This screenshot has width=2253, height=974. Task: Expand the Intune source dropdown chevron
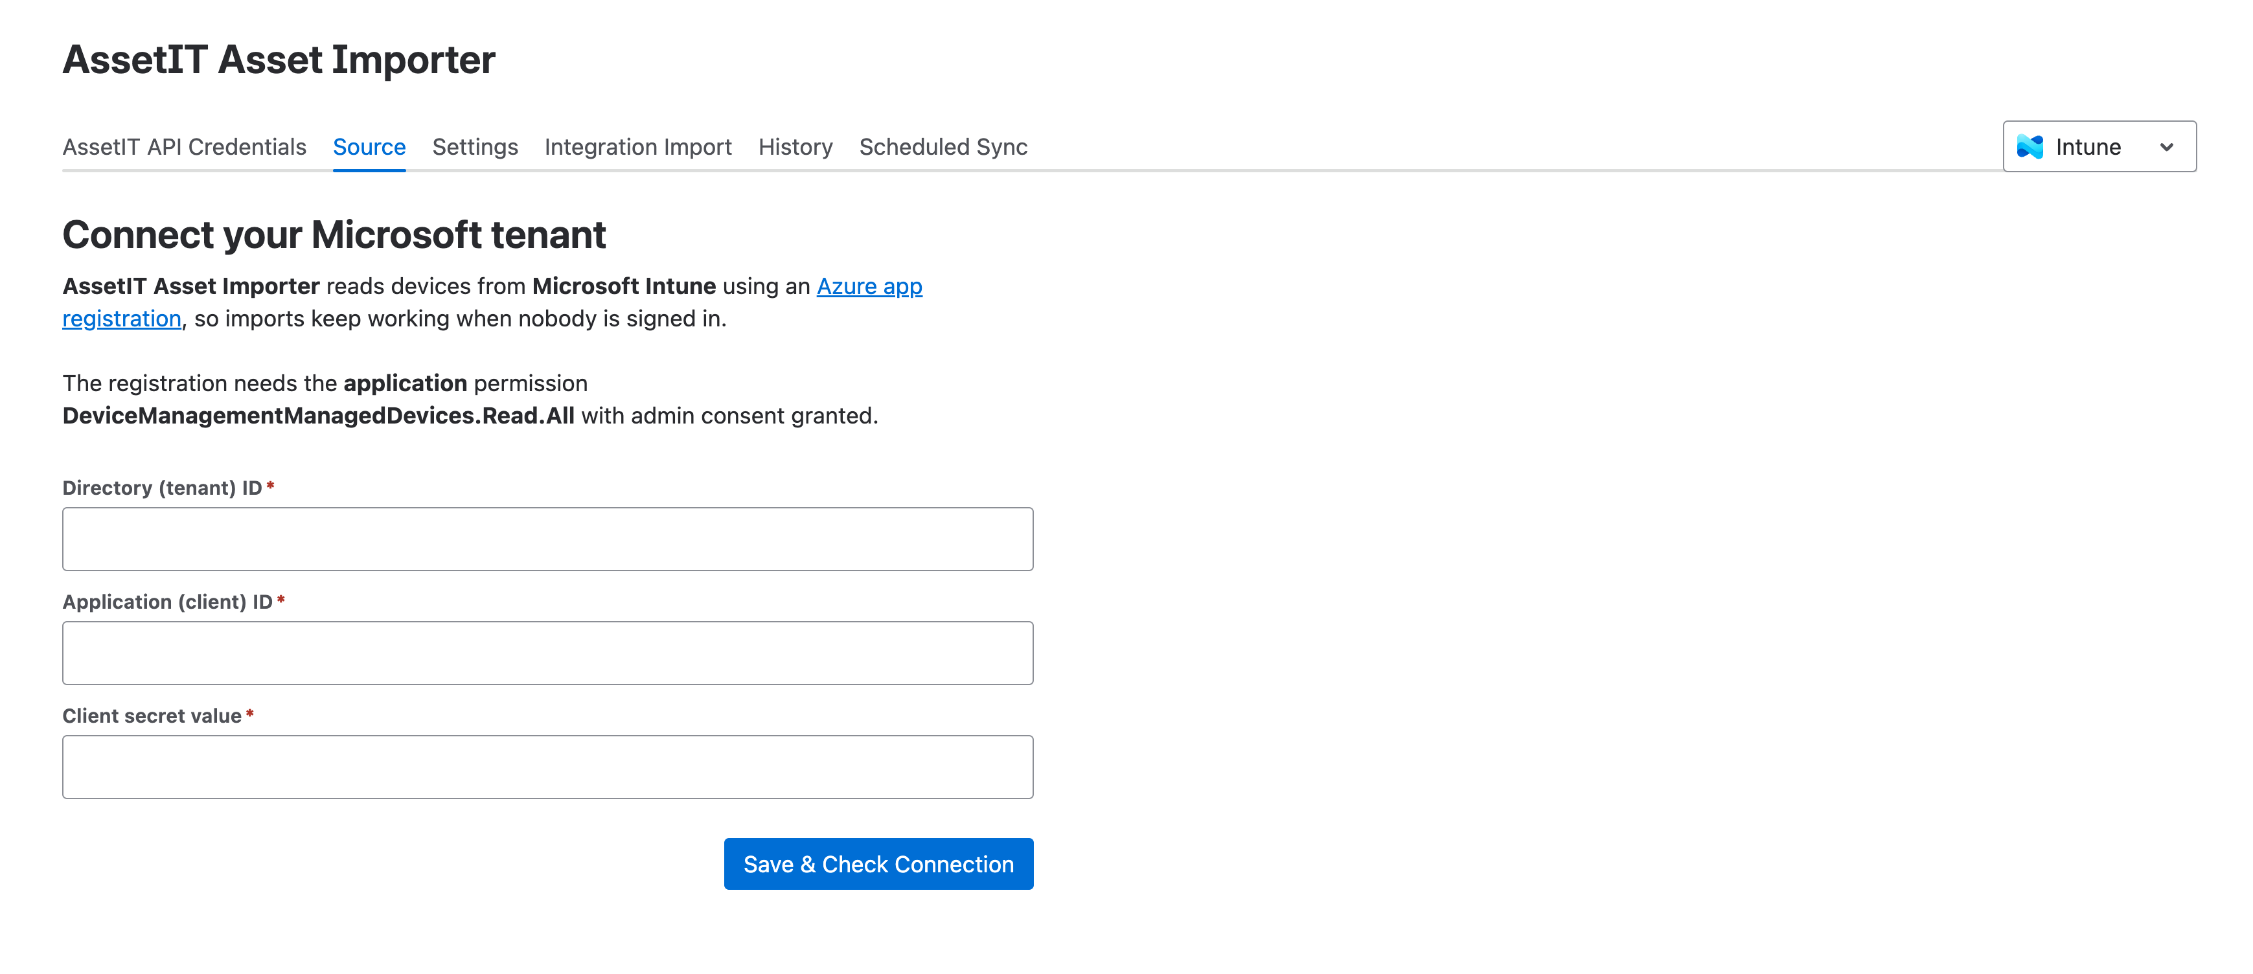pyautogui.click(x=2166, y=147)
